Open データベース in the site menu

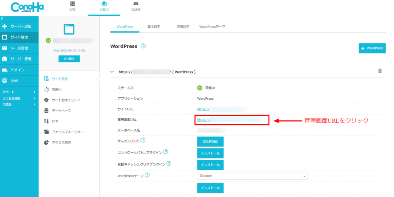pos(62,110)
